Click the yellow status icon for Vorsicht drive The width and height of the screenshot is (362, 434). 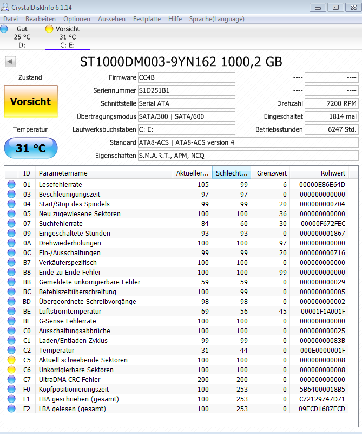click(x=49, y=29)
